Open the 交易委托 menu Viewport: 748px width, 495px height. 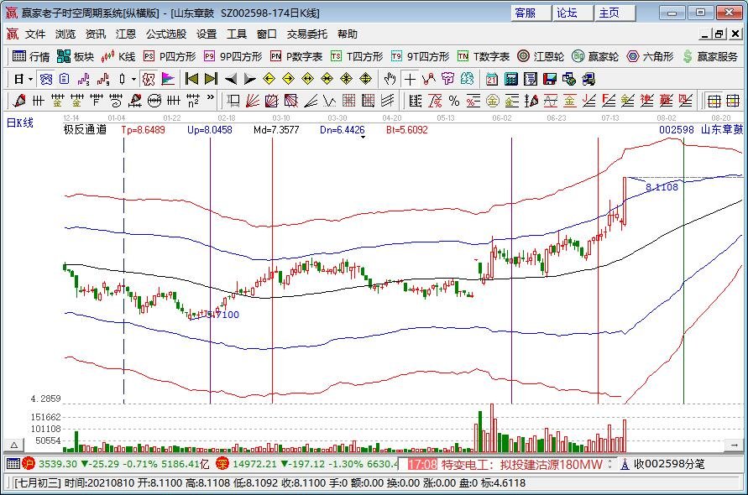(307, 34)
